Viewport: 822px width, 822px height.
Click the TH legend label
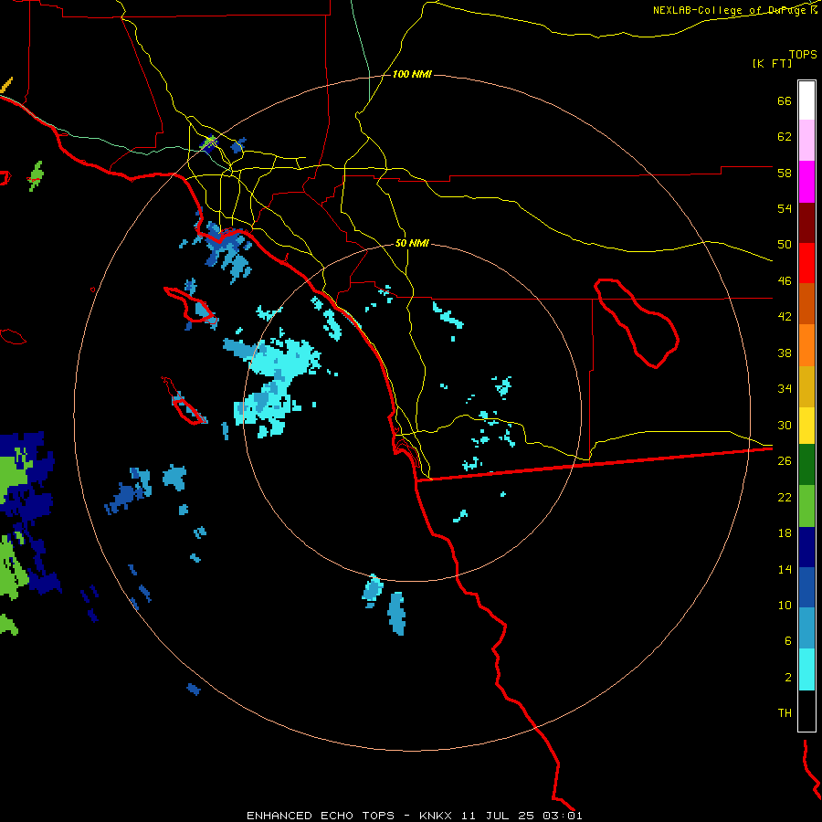pos(785,713)
